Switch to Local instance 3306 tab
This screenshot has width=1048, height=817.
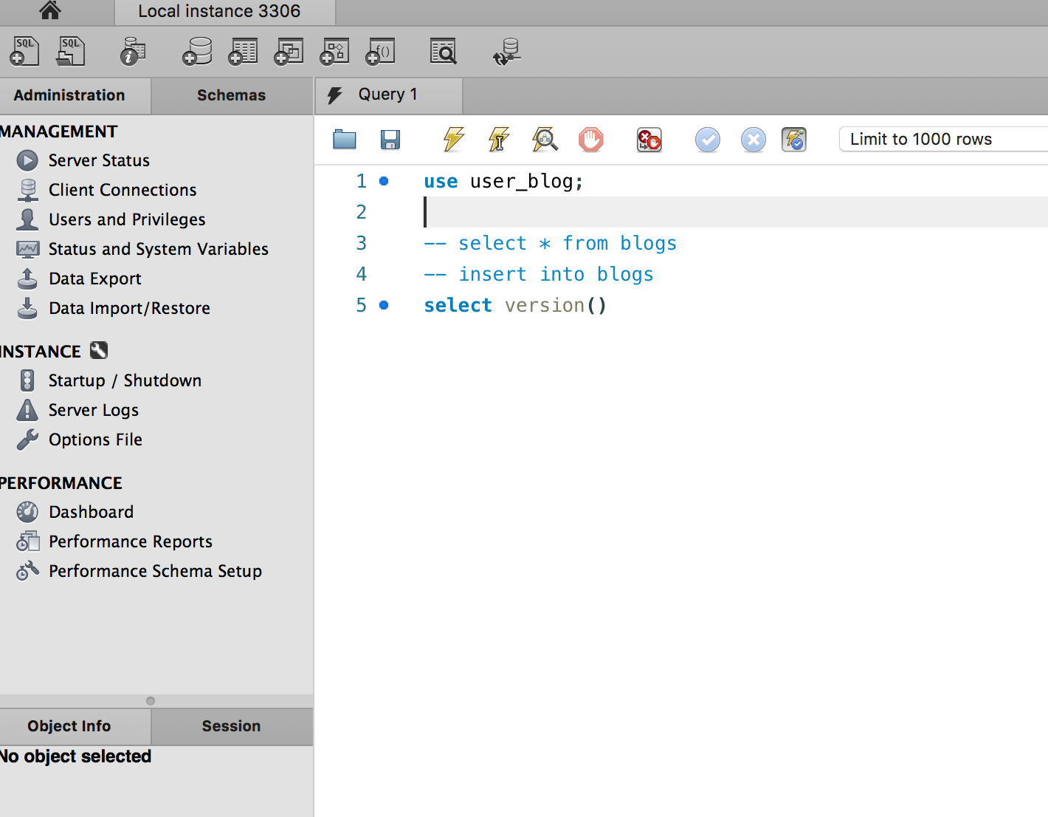[224, 12]
